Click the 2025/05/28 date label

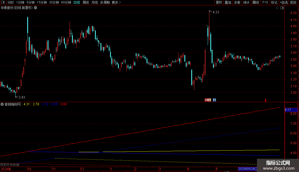[247, 169]
